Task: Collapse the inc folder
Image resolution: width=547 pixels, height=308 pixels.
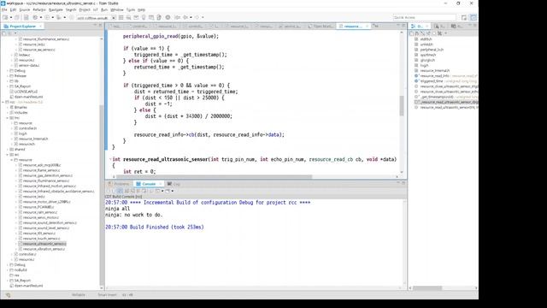Action: coord(8,118)
